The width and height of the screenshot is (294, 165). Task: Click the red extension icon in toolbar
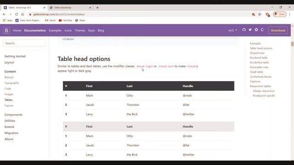[267, 14]
